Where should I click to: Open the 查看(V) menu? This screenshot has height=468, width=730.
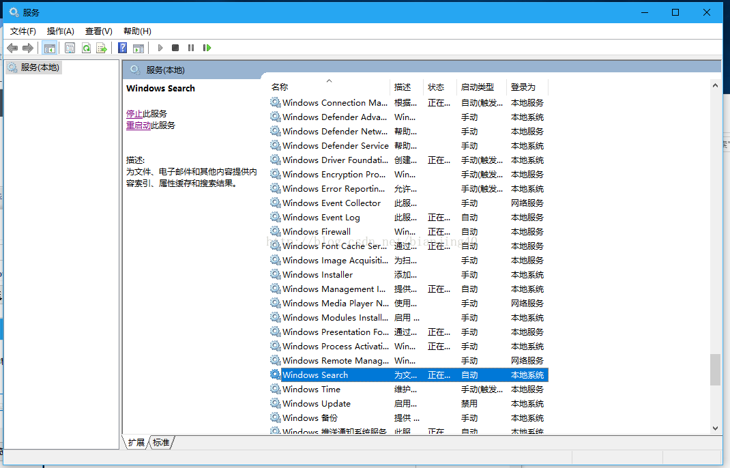[99, 31]
